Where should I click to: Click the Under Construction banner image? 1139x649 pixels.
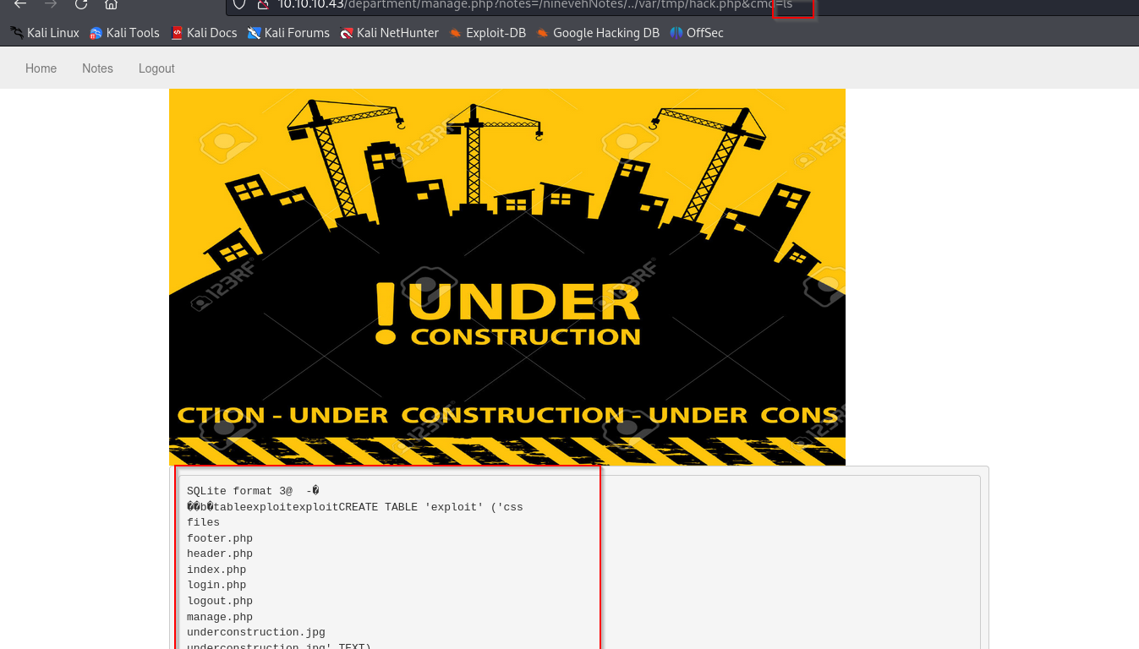pos(507,277)
